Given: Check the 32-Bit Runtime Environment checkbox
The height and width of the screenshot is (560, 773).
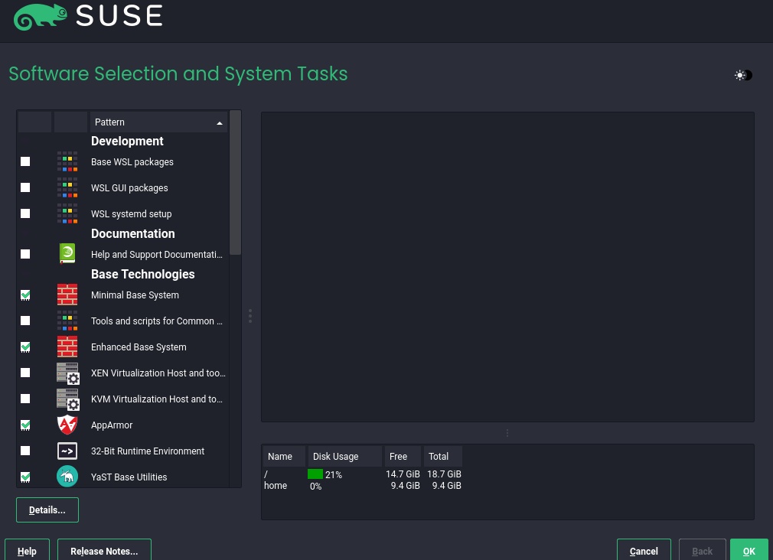Looking at the screenshot, I should tap(25, 451).
